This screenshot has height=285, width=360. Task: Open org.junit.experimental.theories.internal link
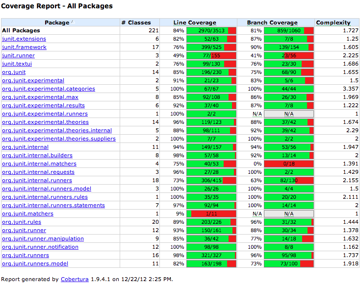pos(57,130)
